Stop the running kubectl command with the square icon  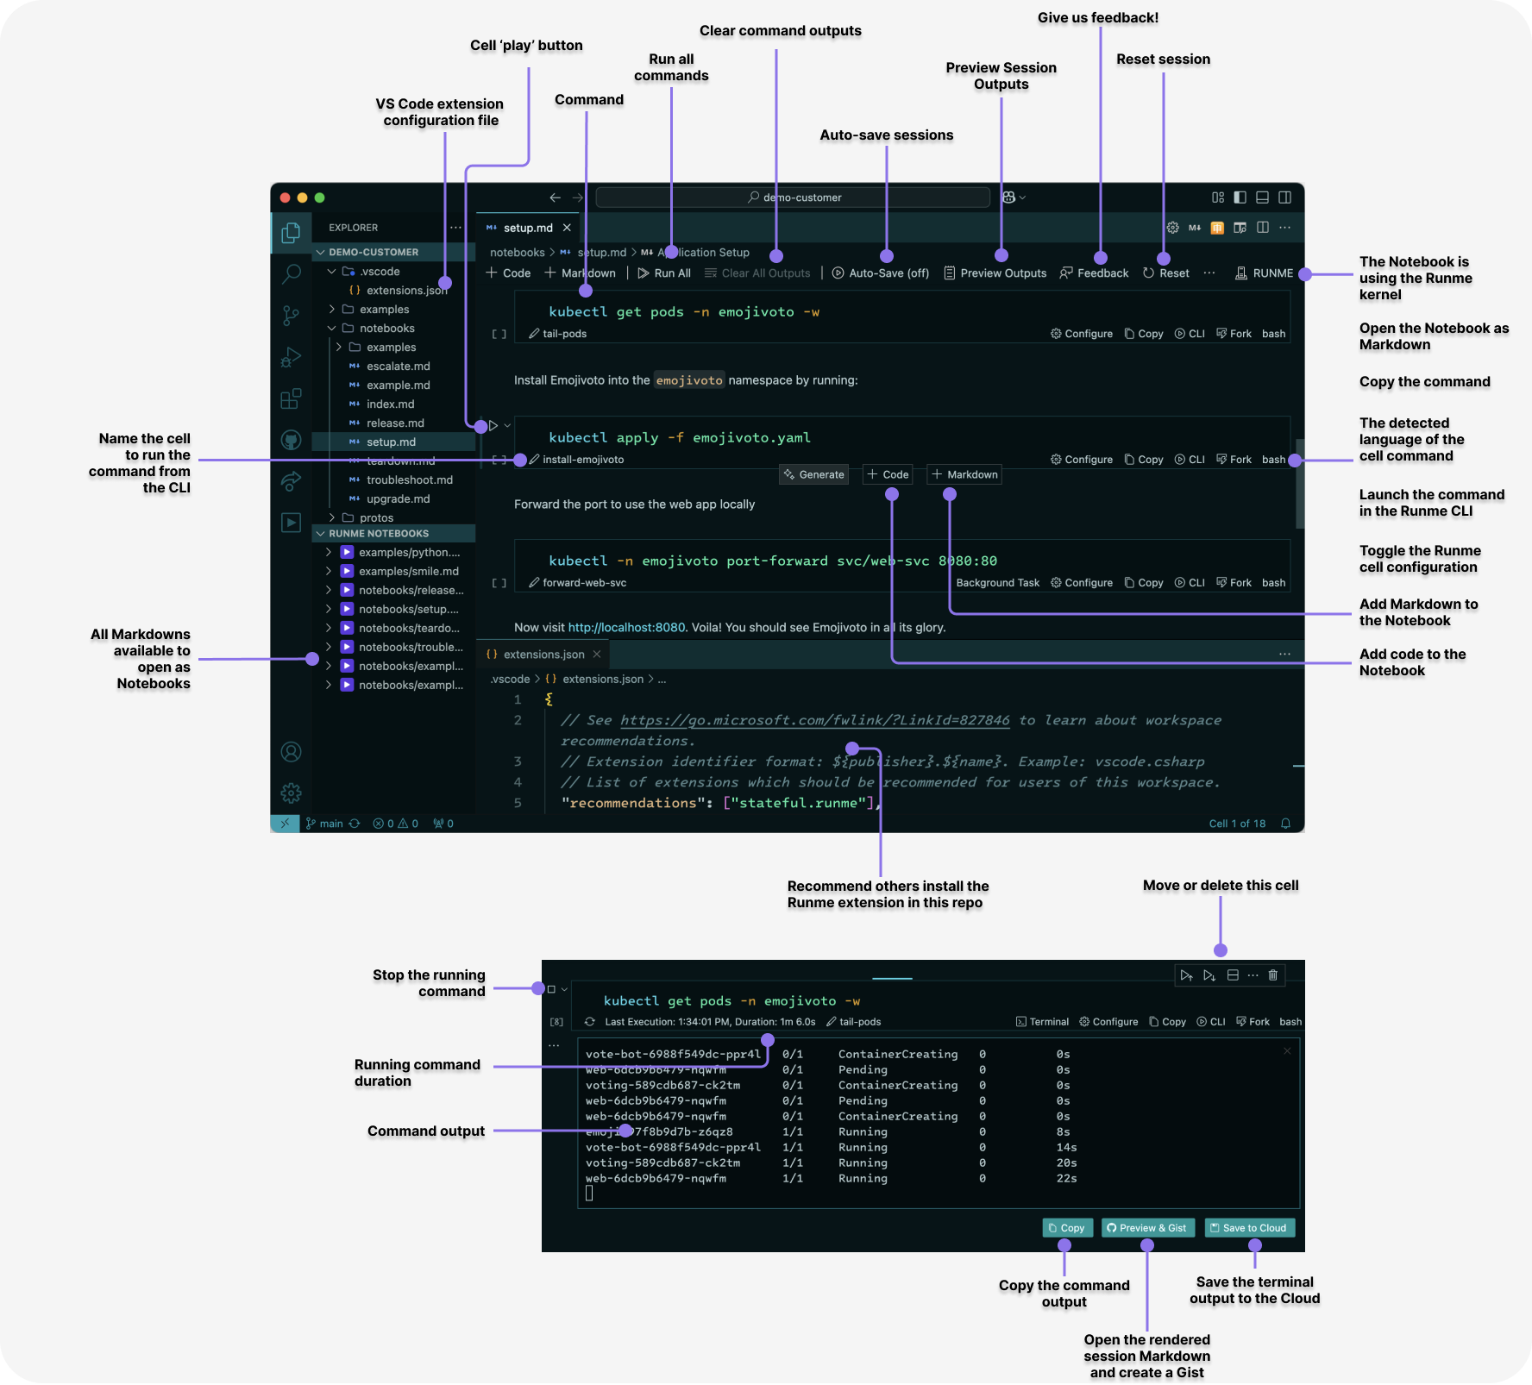[551, 988]
